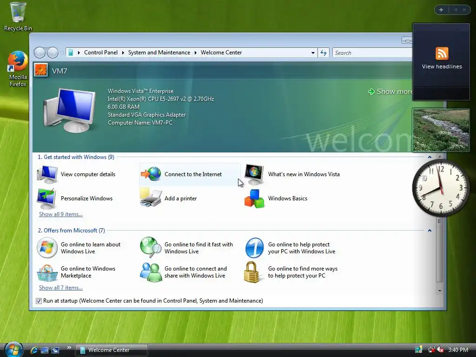Screen dimensions: 476x357
Task: Collapse the Get started with Windows section
Action: tap(430, 157)
